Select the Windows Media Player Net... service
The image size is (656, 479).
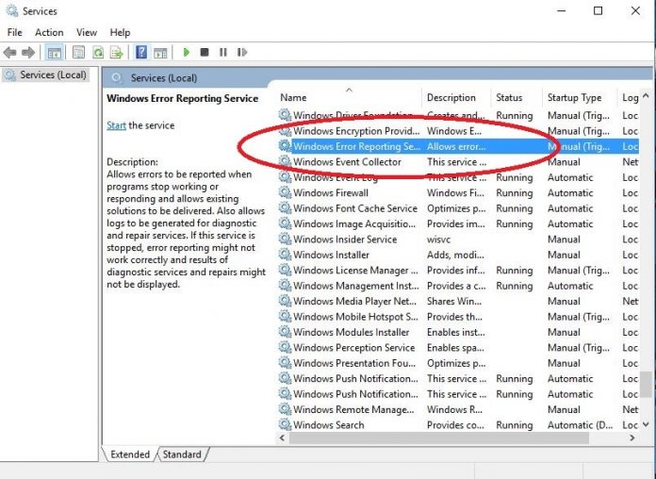point(354,302)
